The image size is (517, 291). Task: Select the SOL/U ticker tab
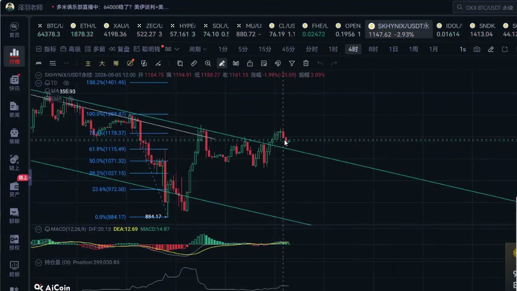[215, 30]
